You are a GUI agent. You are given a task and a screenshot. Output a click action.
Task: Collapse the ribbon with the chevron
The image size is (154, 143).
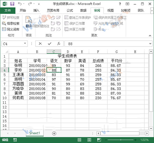150,36
